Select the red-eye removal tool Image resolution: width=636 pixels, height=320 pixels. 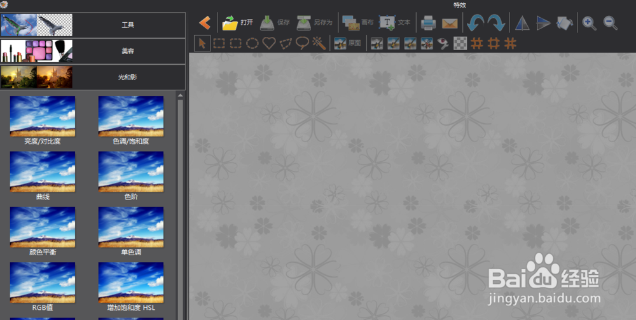click(443, 44)
